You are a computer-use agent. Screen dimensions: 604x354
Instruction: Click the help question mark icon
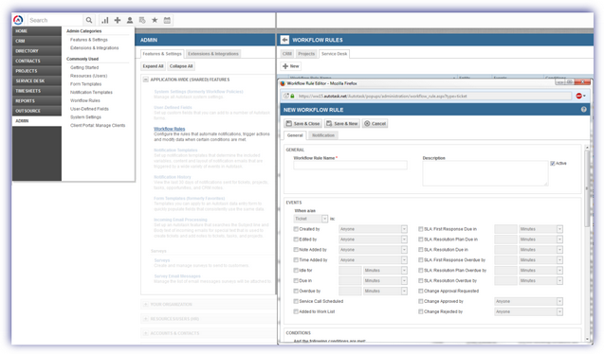(x=583, y=110)
